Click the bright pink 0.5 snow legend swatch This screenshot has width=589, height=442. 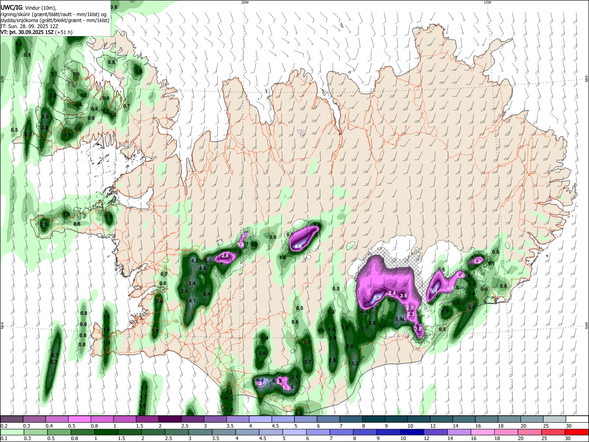(x=79, y=419)
